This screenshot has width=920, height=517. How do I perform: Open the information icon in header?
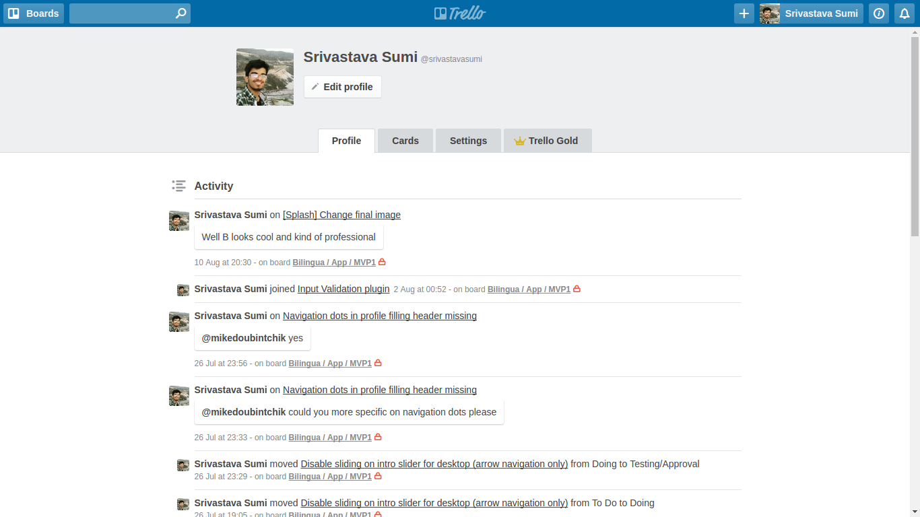click(879, 13)
